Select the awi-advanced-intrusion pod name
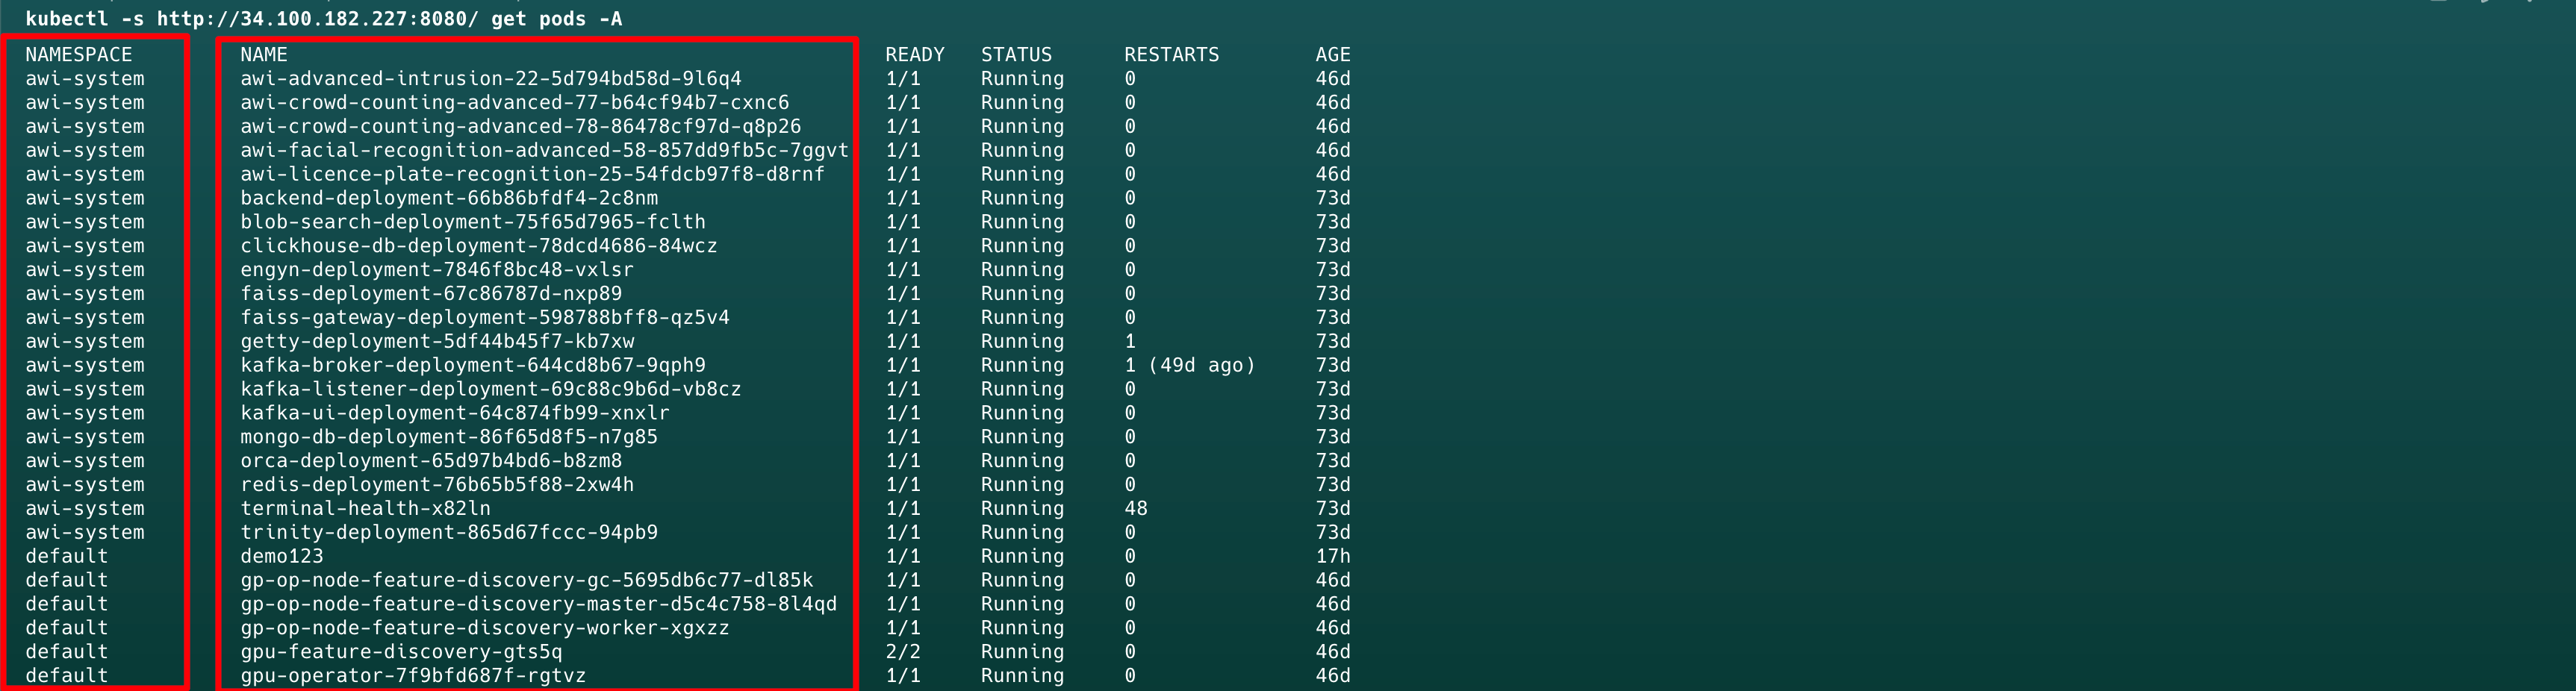 pos(490,79)
